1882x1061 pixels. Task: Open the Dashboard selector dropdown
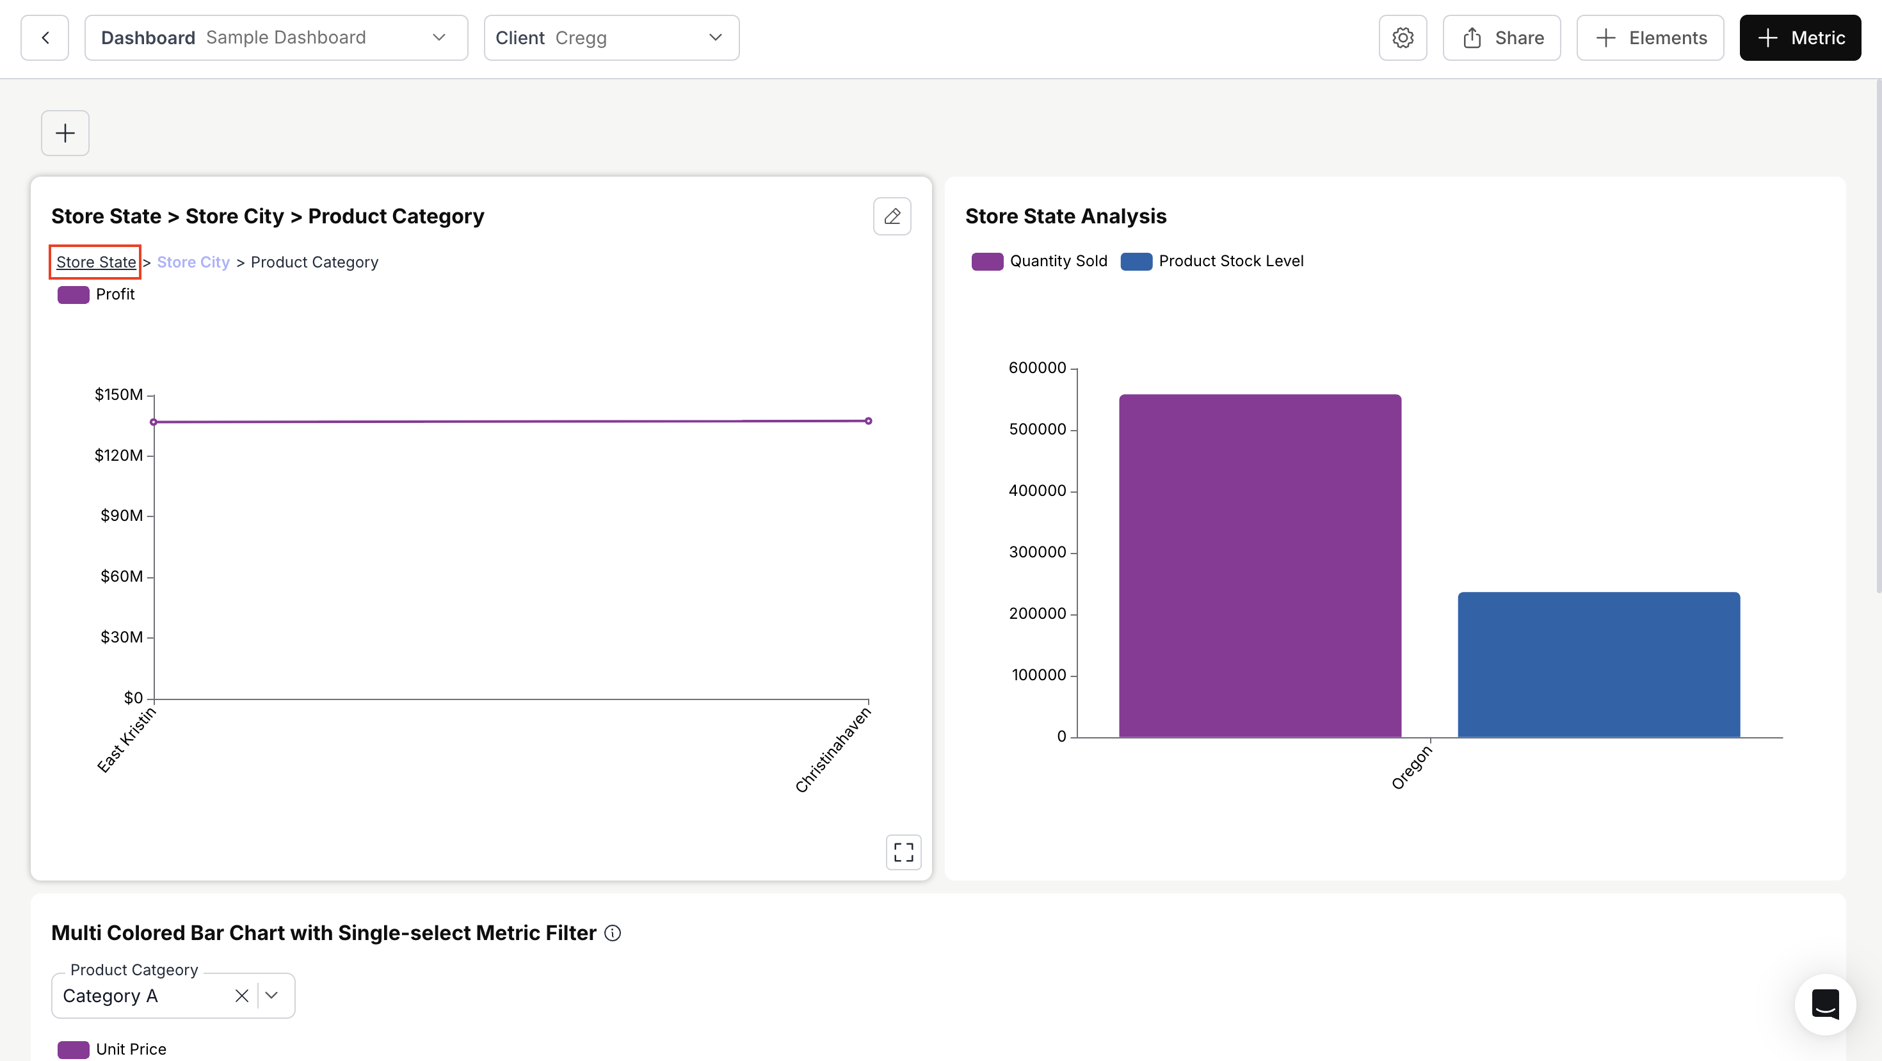(275, 38)
